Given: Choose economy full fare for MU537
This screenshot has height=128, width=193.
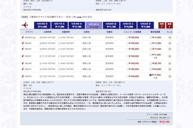Looking at the screenshot, I should pyautogui.click(x=127, y=49).
